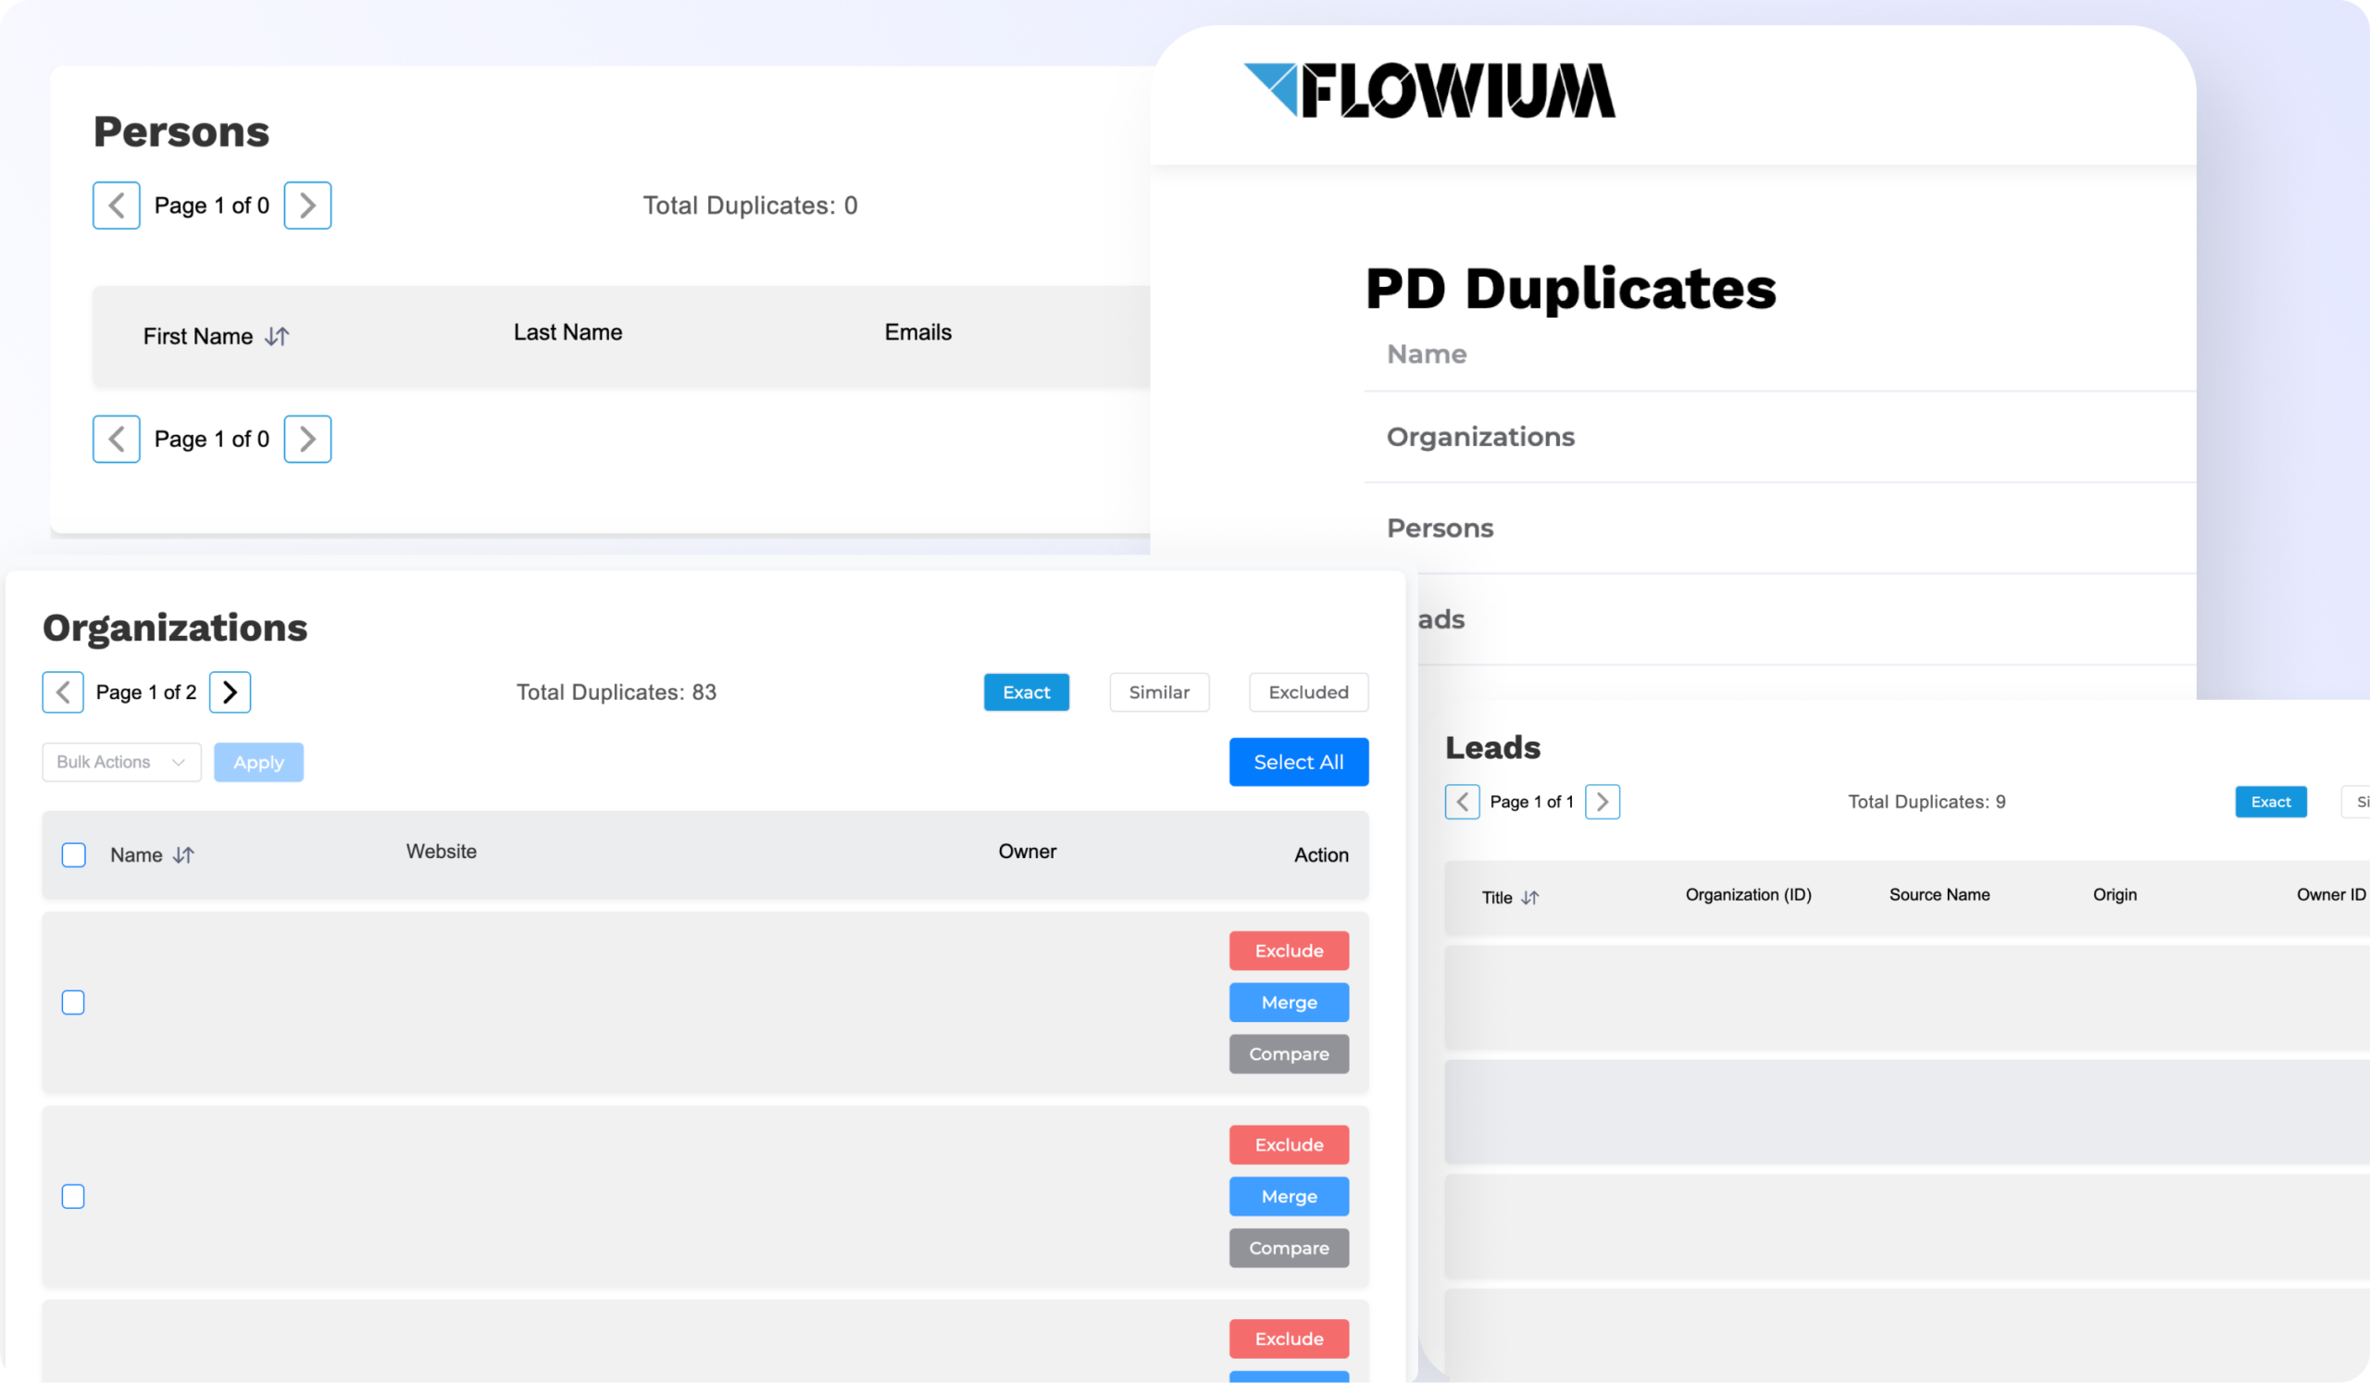Click next page arrow above Persons table
Viewport: 2370px width, 1383px height.
point(307,206)
